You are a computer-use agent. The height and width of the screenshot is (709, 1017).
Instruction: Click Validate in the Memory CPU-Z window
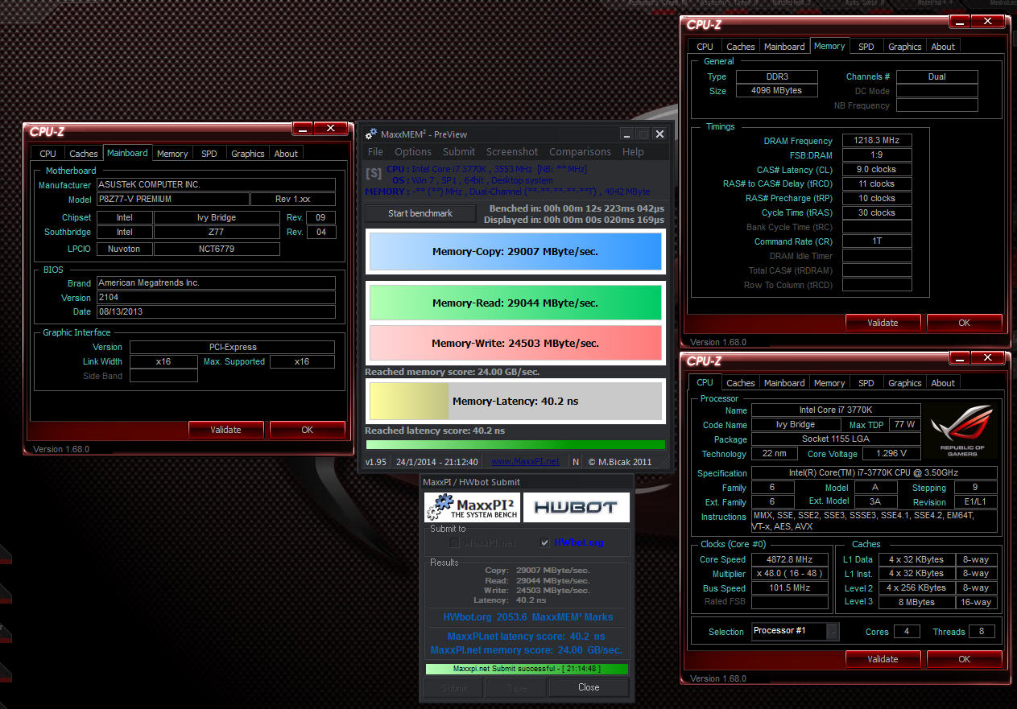883,323
